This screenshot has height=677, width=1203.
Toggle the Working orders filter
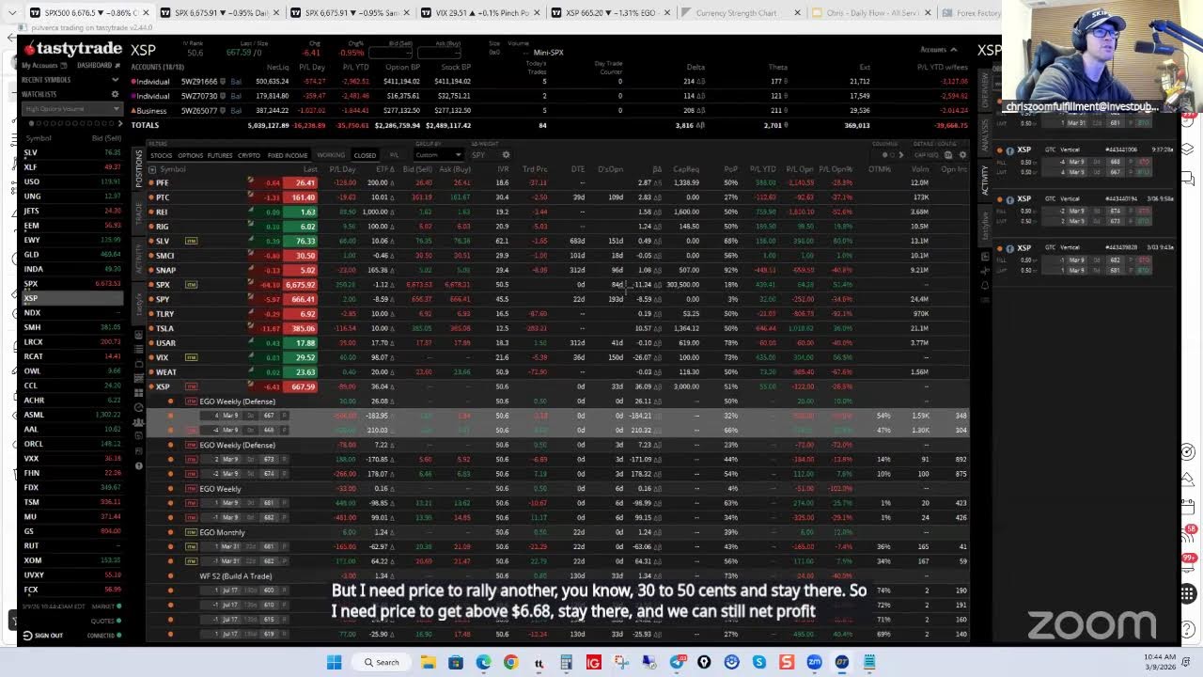pos(331,155)
